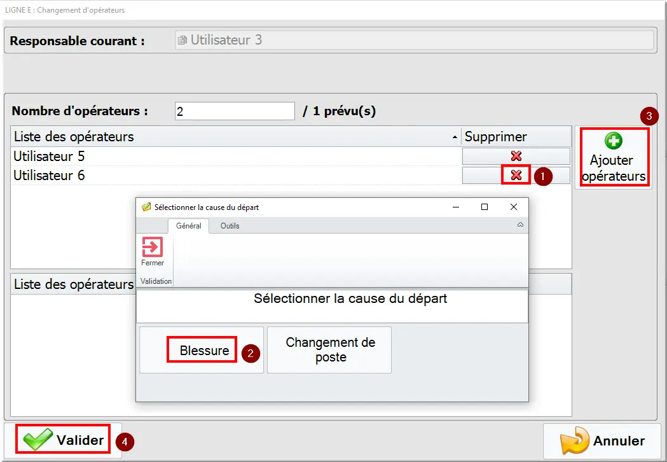Cancel with the Annuler button
The width and height of the screenshot is (667, 462).
tap(602, 441)
